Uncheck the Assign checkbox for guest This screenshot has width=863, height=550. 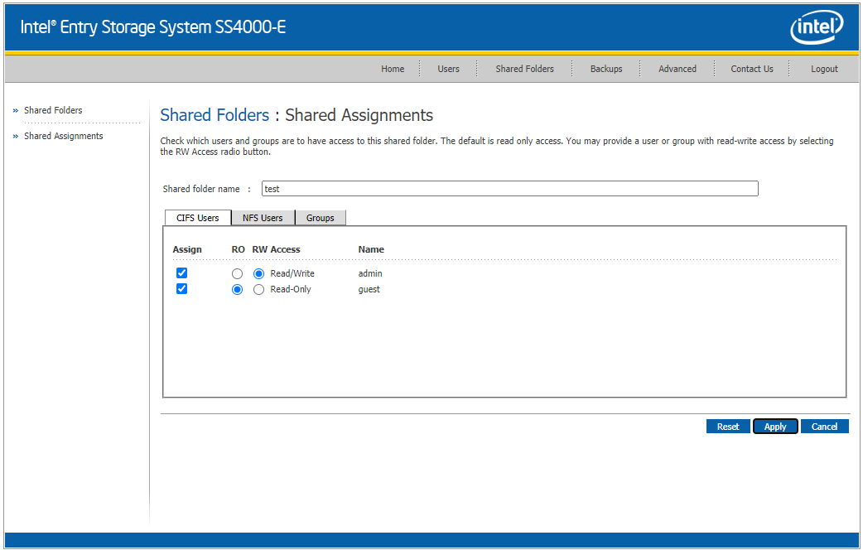tap(181, 289)
